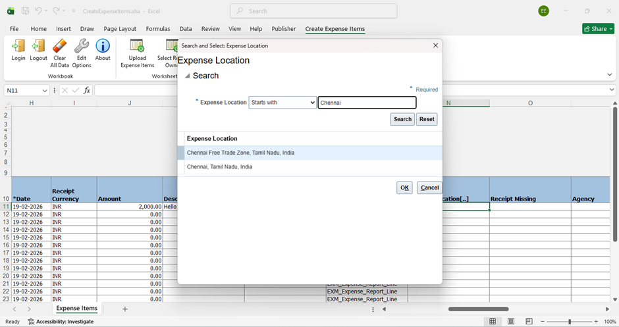Open the Publisher tab

coord(283,29)
